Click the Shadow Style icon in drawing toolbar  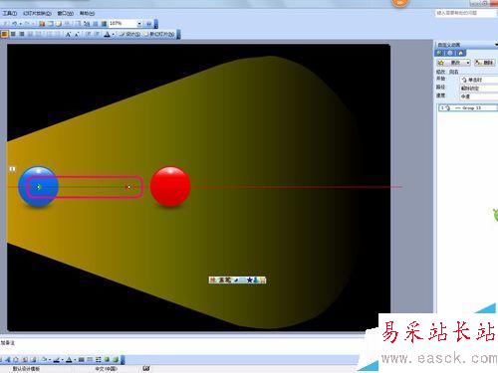coord(107,359)
